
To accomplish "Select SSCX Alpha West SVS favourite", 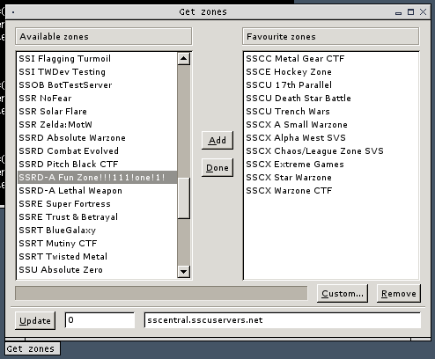I will pyautogui.click(x=331, y=138).
